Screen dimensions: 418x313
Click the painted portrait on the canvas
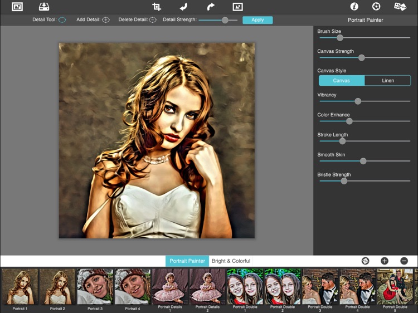coord(157,140)
